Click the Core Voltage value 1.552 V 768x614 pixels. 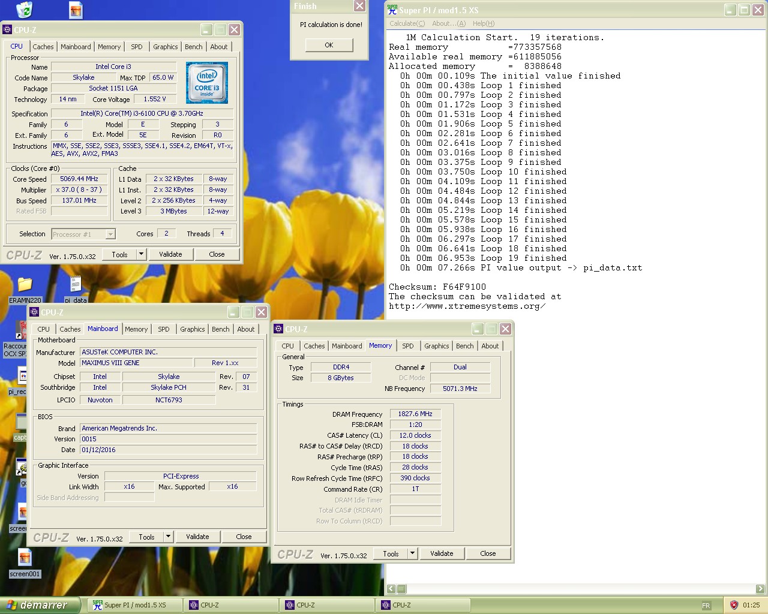click(155, 99)
